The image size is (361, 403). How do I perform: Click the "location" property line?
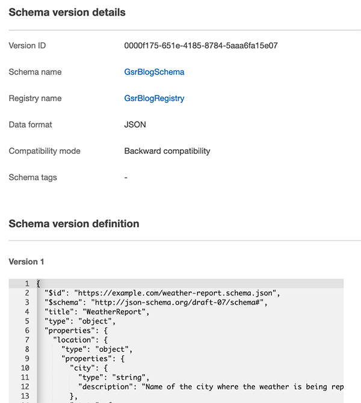pos(80,340)
